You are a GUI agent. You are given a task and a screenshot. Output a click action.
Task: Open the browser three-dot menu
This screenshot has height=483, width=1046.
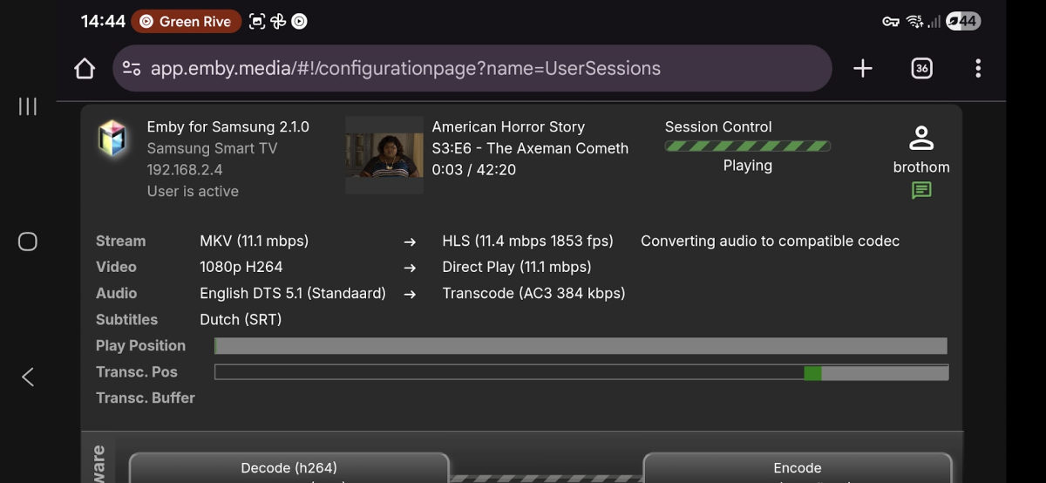pos(978,68)
